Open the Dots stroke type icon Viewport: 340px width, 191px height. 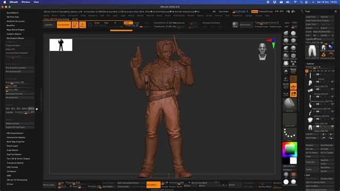(290, 134)
